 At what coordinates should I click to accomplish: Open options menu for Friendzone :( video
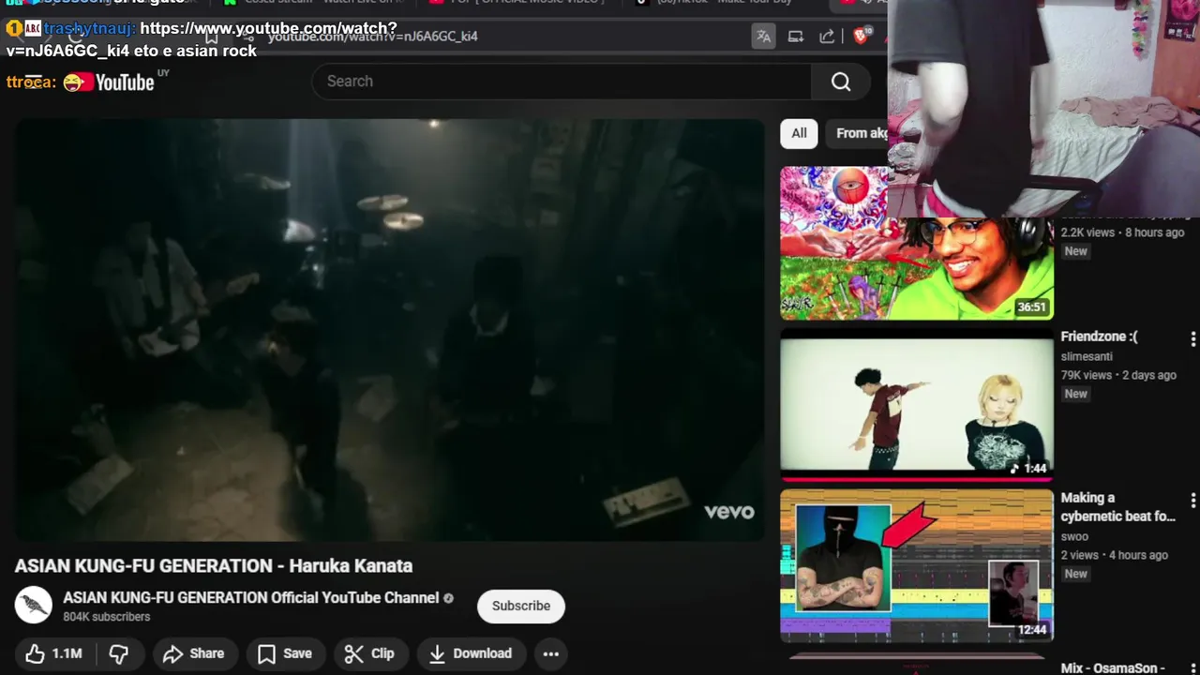coord(1192,338)
